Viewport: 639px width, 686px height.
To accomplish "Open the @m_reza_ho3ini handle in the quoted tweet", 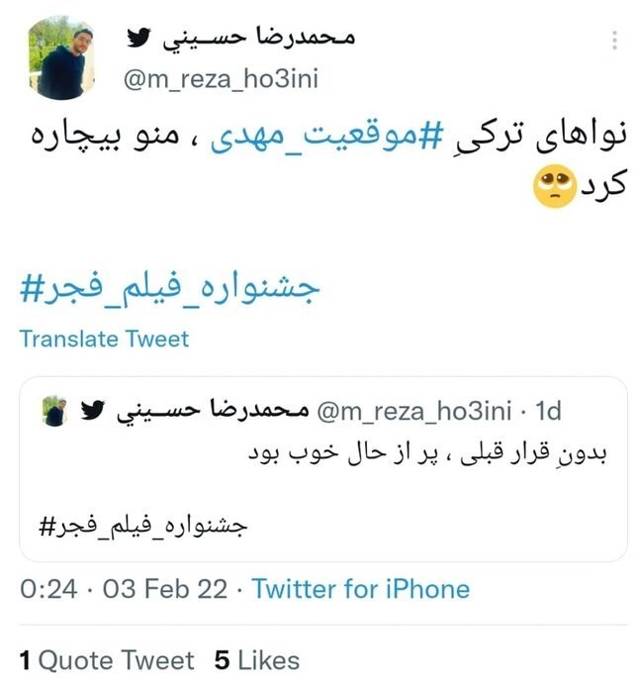I will click(x=413, y=411).
